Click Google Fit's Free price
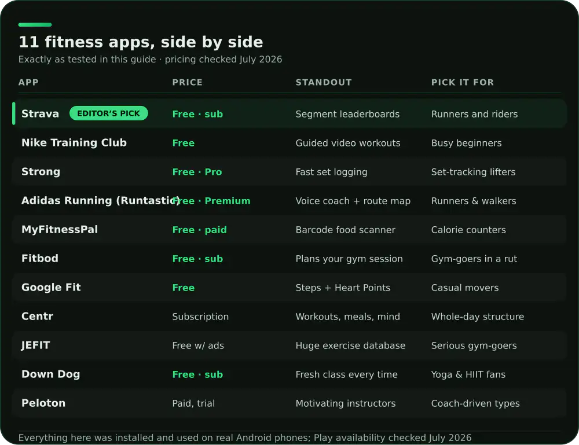This screenshot has height=445, width=579. (183, 288)
